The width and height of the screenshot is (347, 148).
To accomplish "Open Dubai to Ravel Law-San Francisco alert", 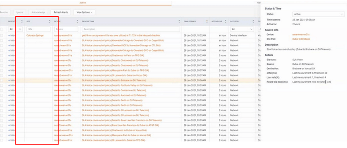I will tap(122, 120).
